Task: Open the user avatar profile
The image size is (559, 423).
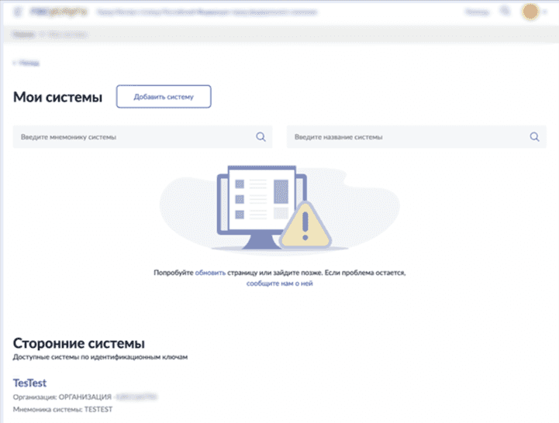Action: (x=531, y=12)
